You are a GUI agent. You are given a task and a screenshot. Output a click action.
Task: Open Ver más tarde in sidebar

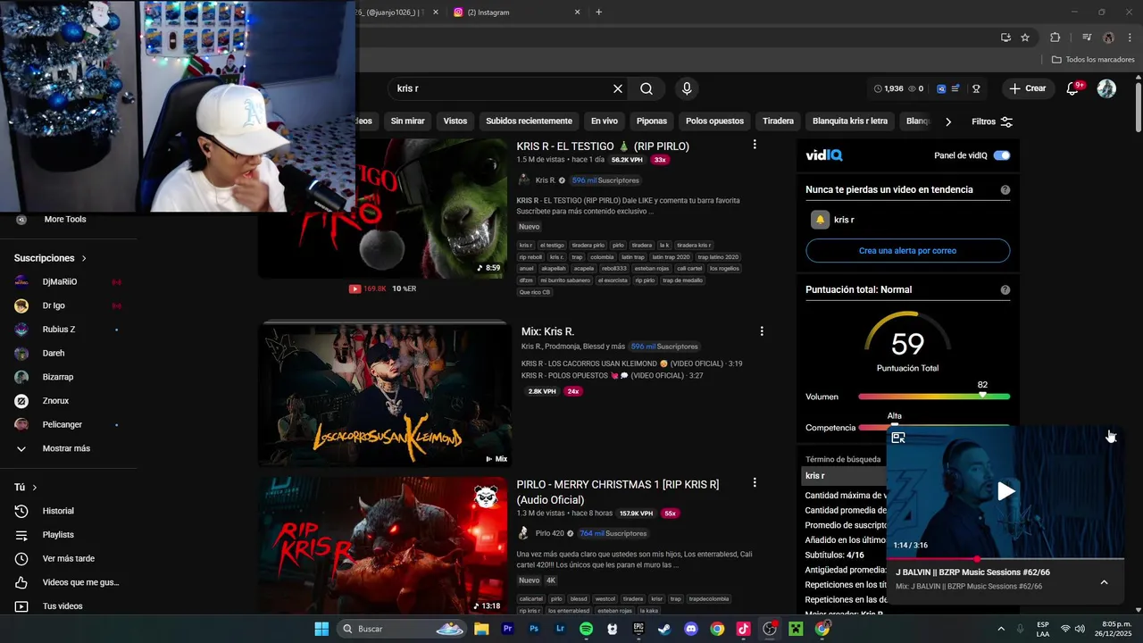point(68,559)
